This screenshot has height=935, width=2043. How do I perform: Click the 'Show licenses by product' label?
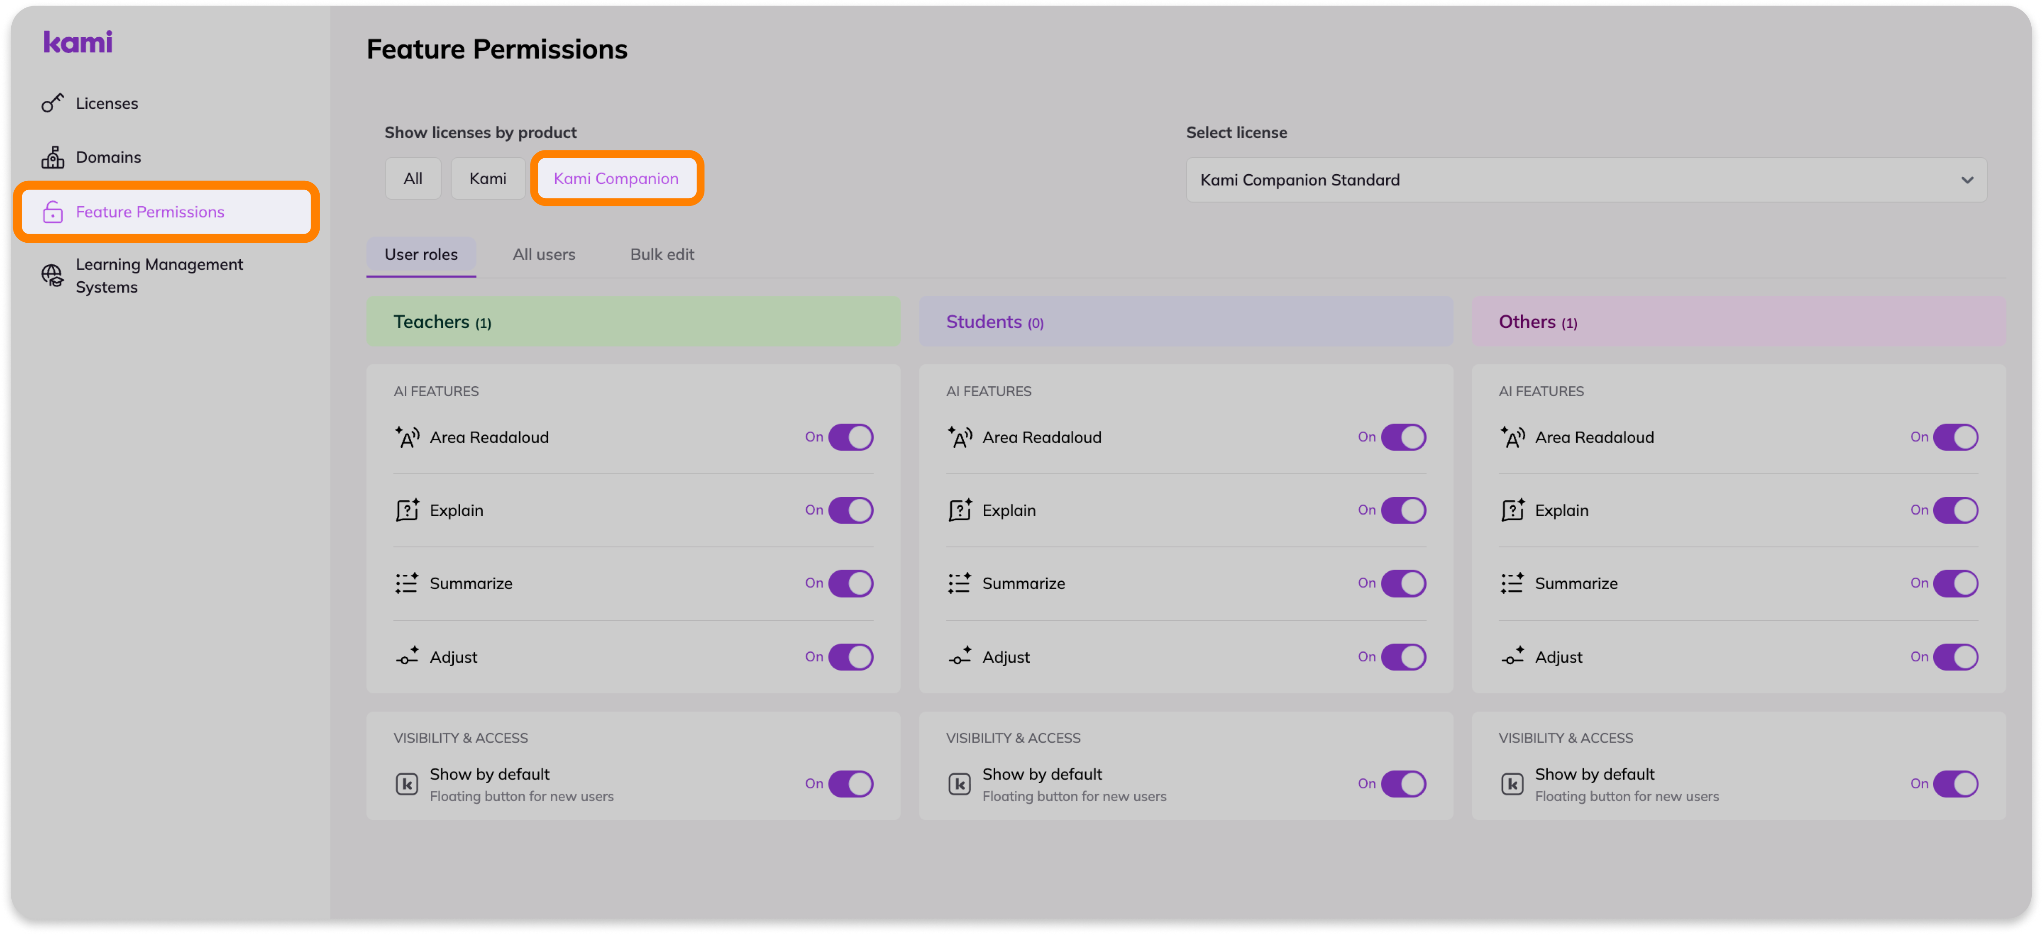tap(481, 132)
